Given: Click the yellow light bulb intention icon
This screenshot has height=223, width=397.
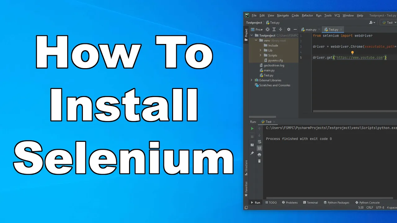Looking at the screenshot, I should 352,53.
